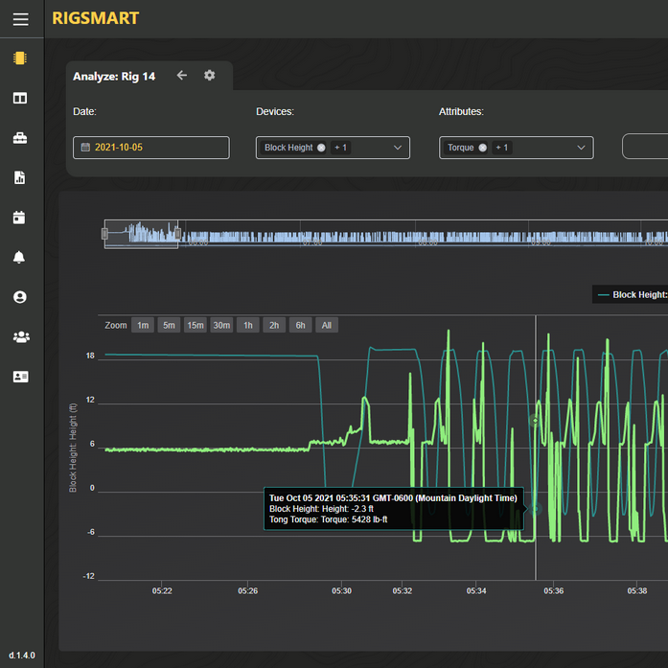Click the +1 chip in Devices
The width and height of the screenshot is (668, 668).
click(340, 148)
